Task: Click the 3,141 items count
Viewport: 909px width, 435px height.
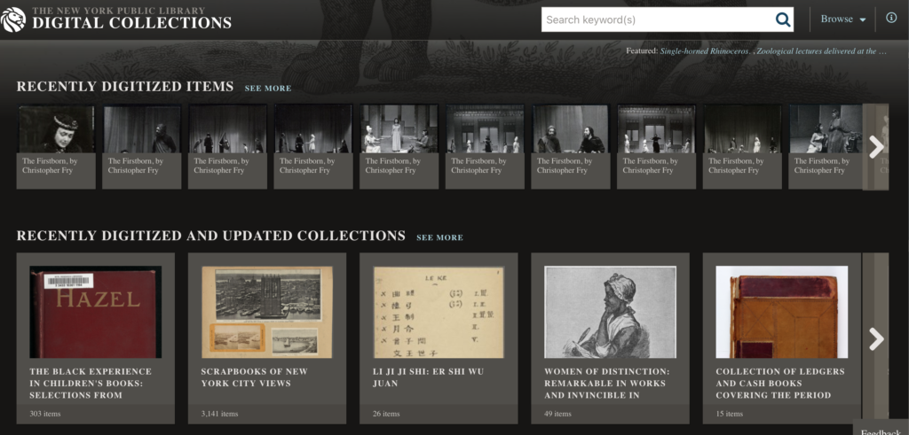Action: 220,414
